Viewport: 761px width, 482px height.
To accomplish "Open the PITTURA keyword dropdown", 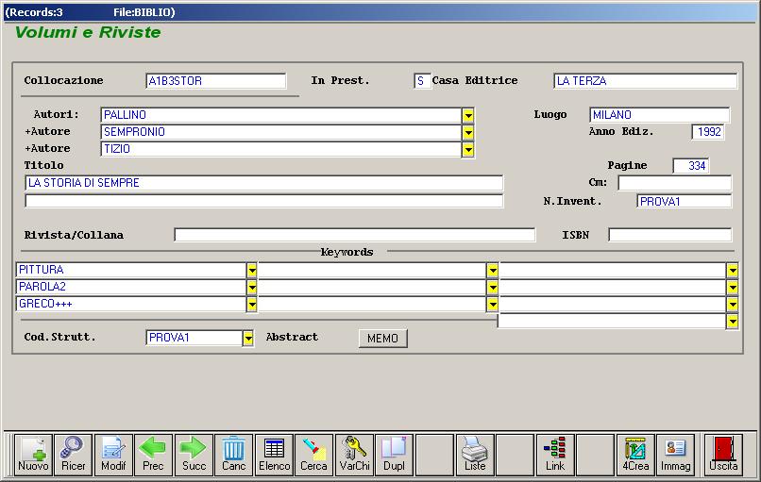I will coord(251,270).
